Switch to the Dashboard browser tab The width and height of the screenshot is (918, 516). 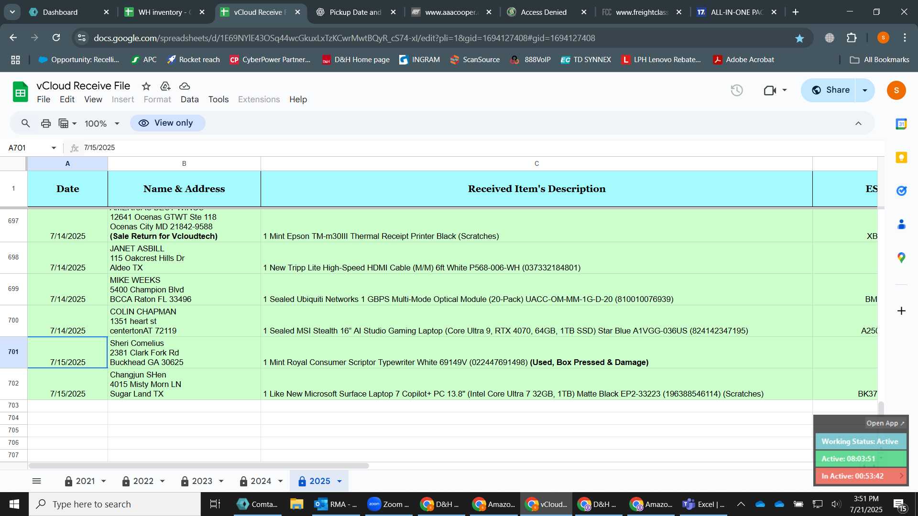click(x=69, y=12)
